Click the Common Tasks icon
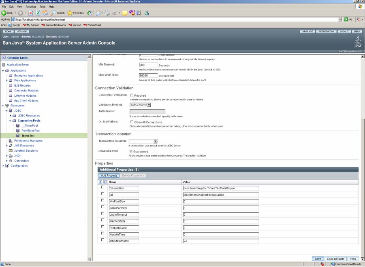Screen dimensions: 365x267 4,57
